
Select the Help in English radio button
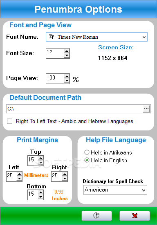click(87, 160)
